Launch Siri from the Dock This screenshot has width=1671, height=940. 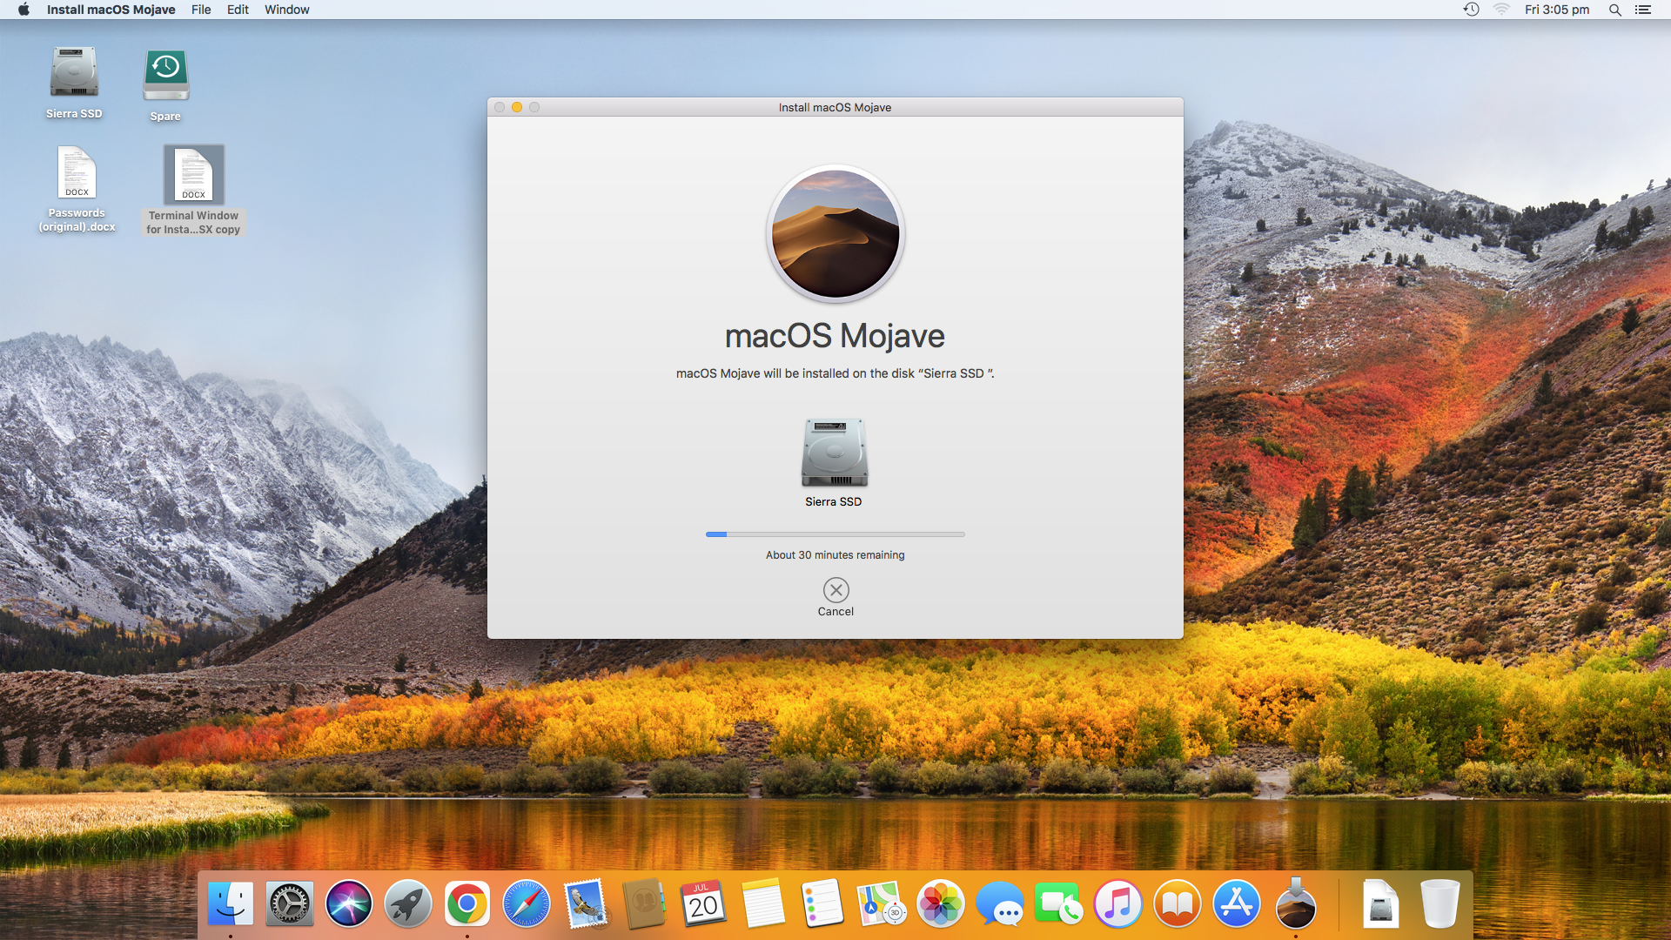(349, 904)
